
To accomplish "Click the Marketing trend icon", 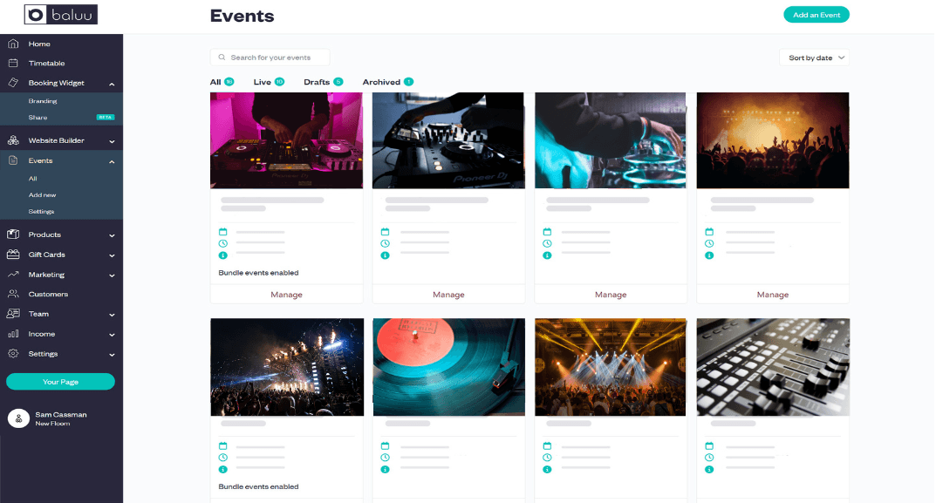I will (x=12, y=274).
